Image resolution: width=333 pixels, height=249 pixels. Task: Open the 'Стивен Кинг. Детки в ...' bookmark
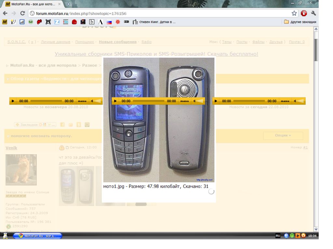154,22
